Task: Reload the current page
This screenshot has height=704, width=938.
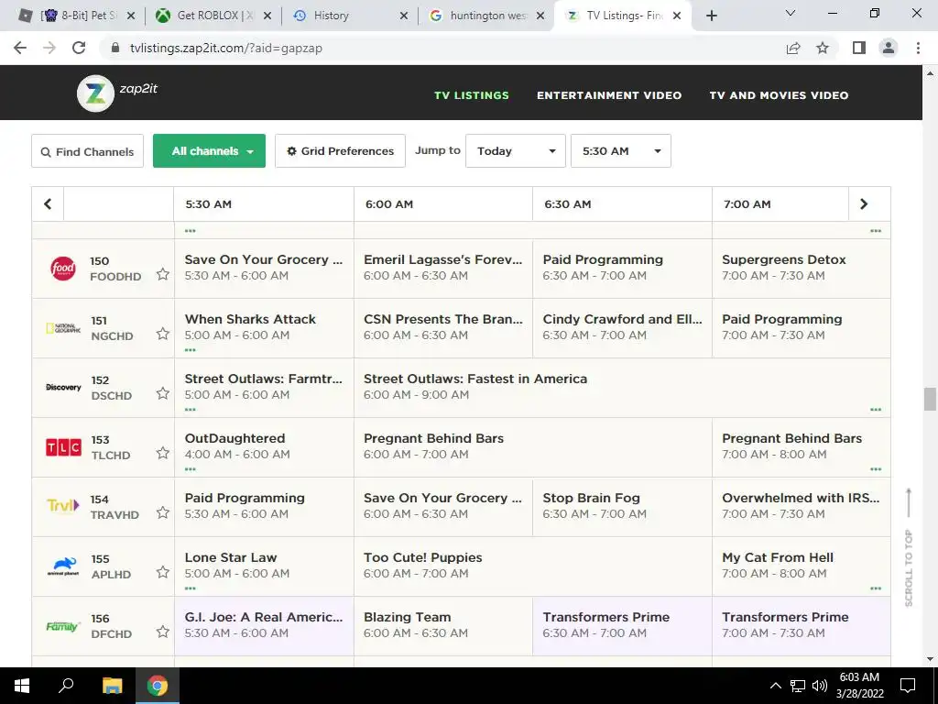Action: point(79,48)
